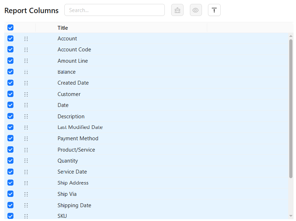
Task: Toggle the eye visibility button
Action: [x=196, y=10]
